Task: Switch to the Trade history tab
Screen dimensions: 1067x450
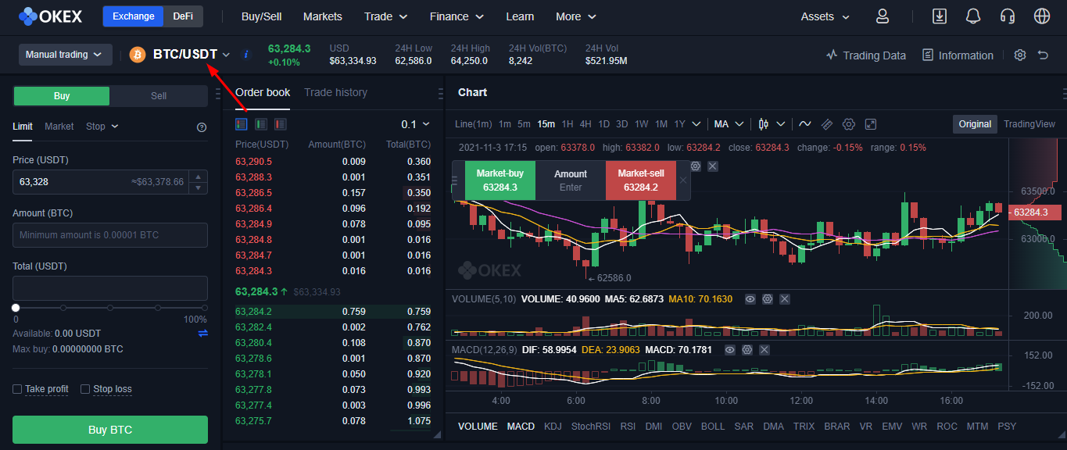Action: (x=335, y=92)
